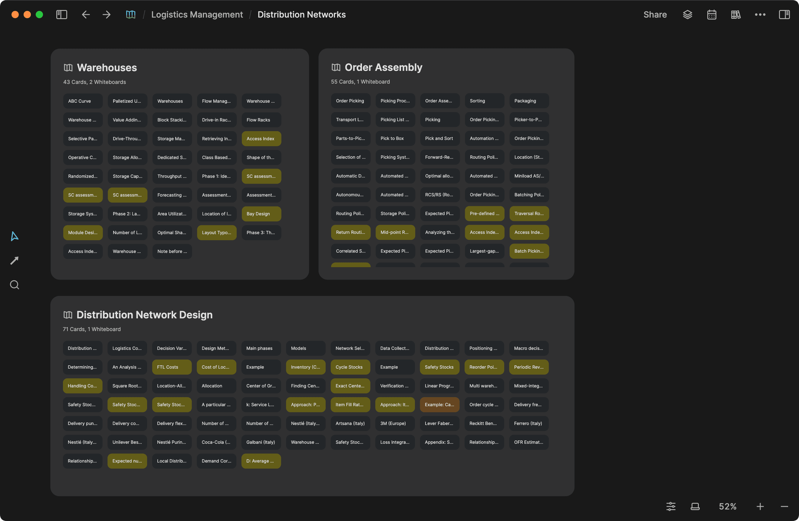
Task: Toggle the right sidebar panel icon
Action: (x=784, y=15)
